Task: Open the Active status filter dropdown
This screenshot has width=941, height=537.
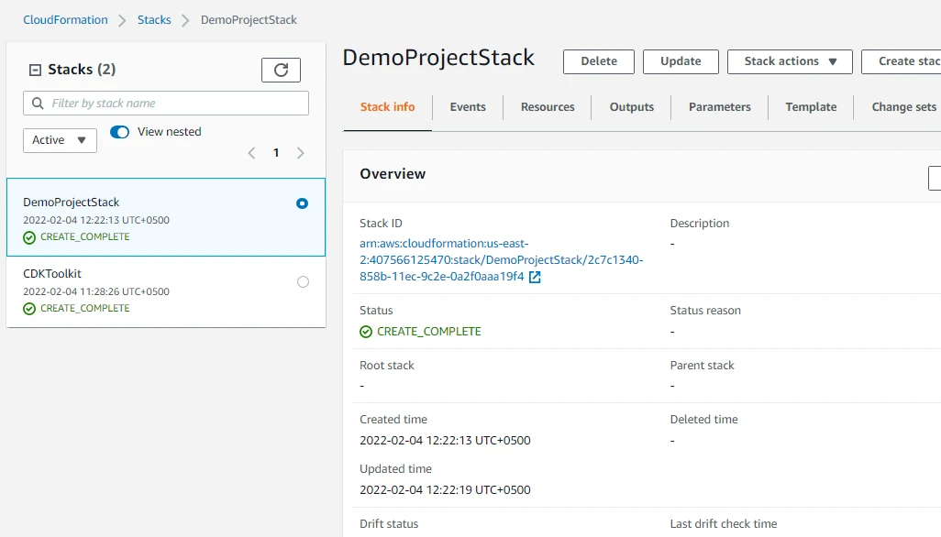Action: click(60, 140)
